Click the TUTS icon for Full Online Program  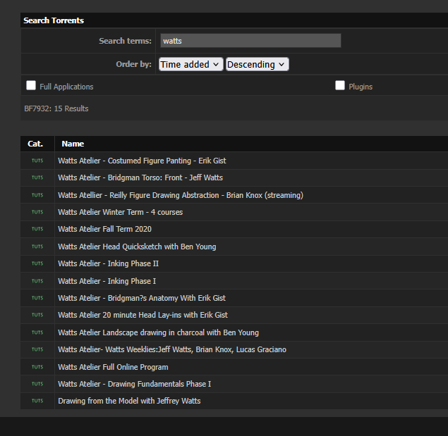click(x=37, y=367)
